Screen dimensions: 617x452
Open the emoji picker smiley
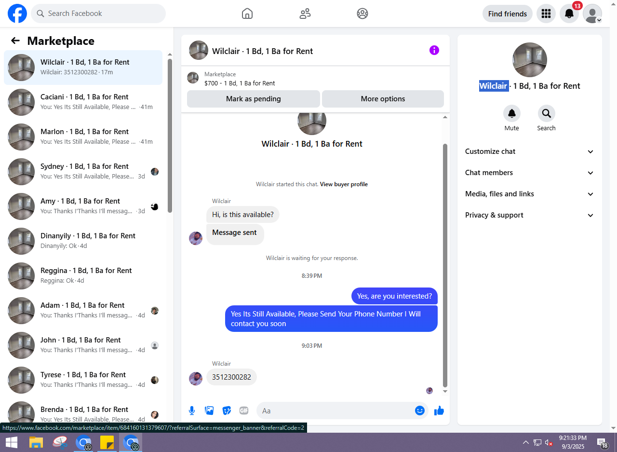point(420,411)
